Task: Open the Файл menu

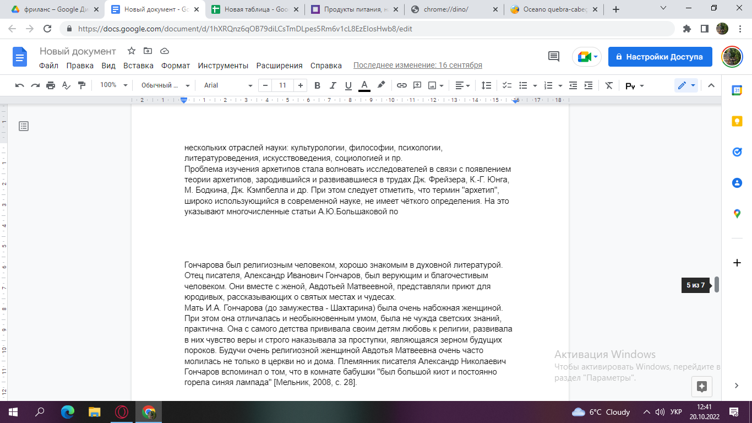Action: (49, 66)
